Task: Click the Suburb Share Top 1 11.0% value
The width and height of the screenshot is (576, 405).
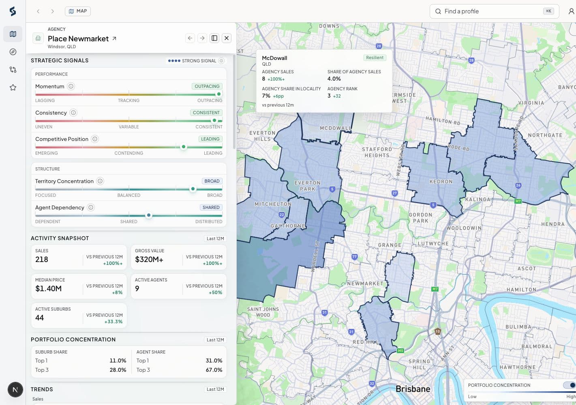Action: point(118,360)
